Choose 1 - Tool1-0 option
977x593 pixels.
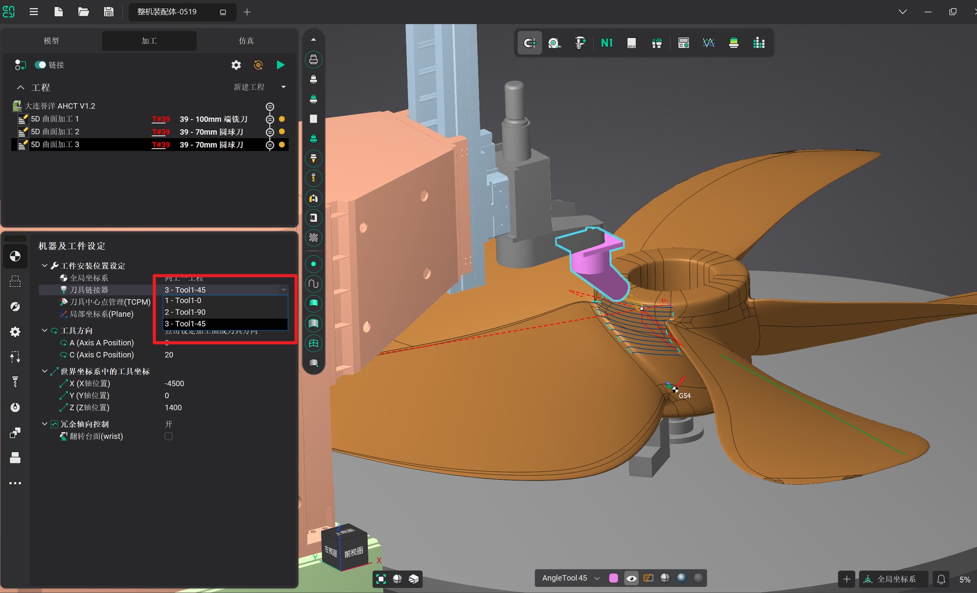(x=225, y=301)
